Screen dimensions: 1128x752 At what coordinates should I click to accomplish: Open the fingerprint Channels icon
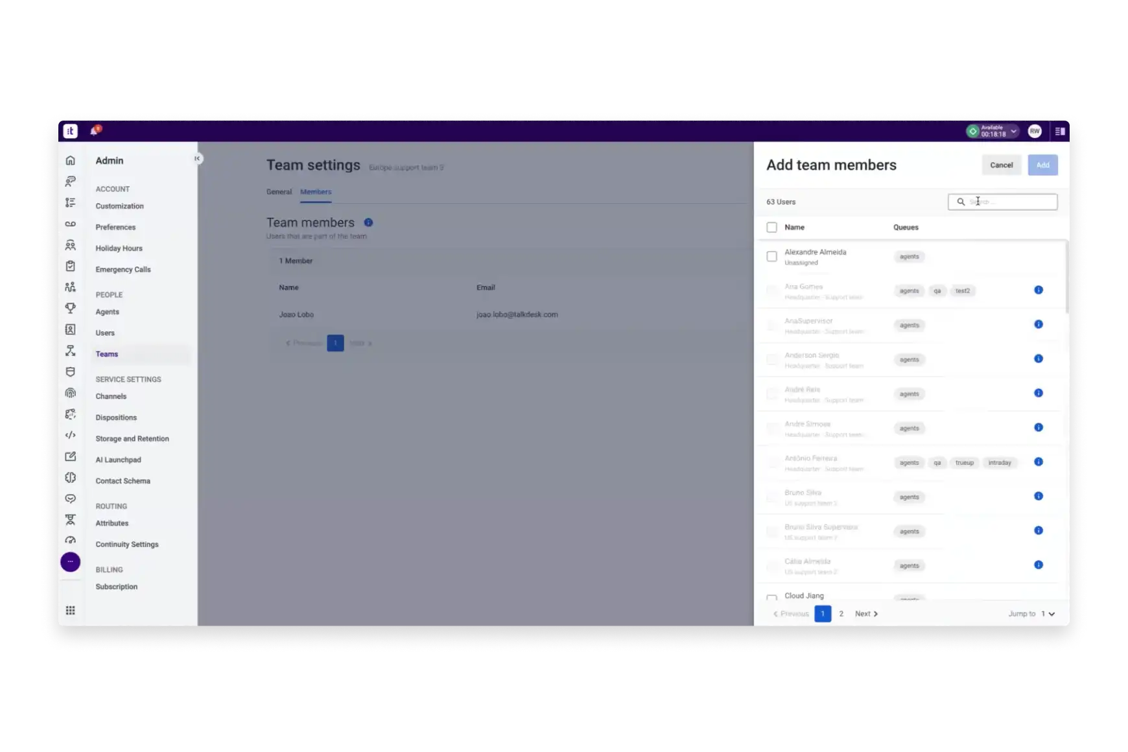[71, 393]
